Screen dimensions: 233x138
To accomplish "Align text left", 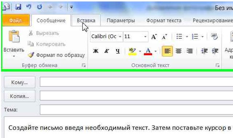I will 167,51.
